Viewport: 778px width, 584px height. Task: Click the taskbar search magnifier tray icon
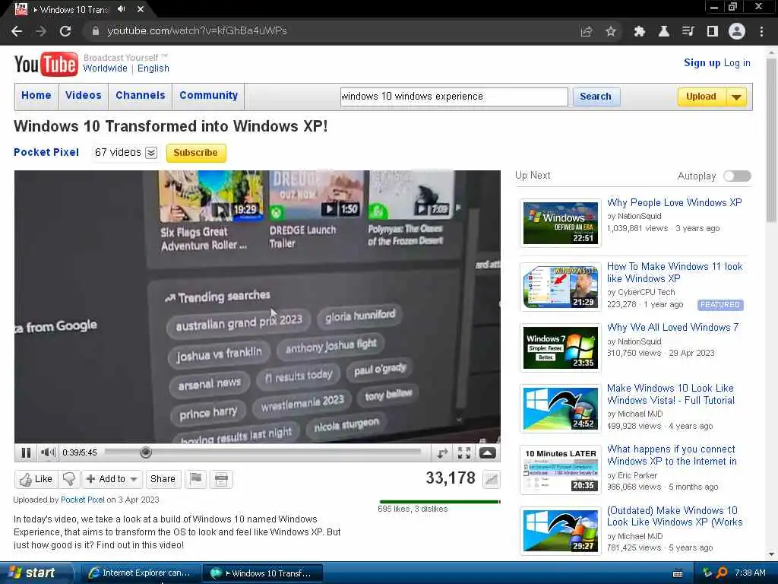722,573
